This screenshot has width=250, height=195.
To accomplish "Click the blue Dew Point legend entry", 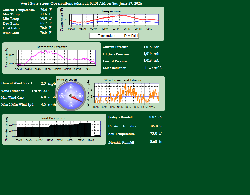I will pos(128,36).
